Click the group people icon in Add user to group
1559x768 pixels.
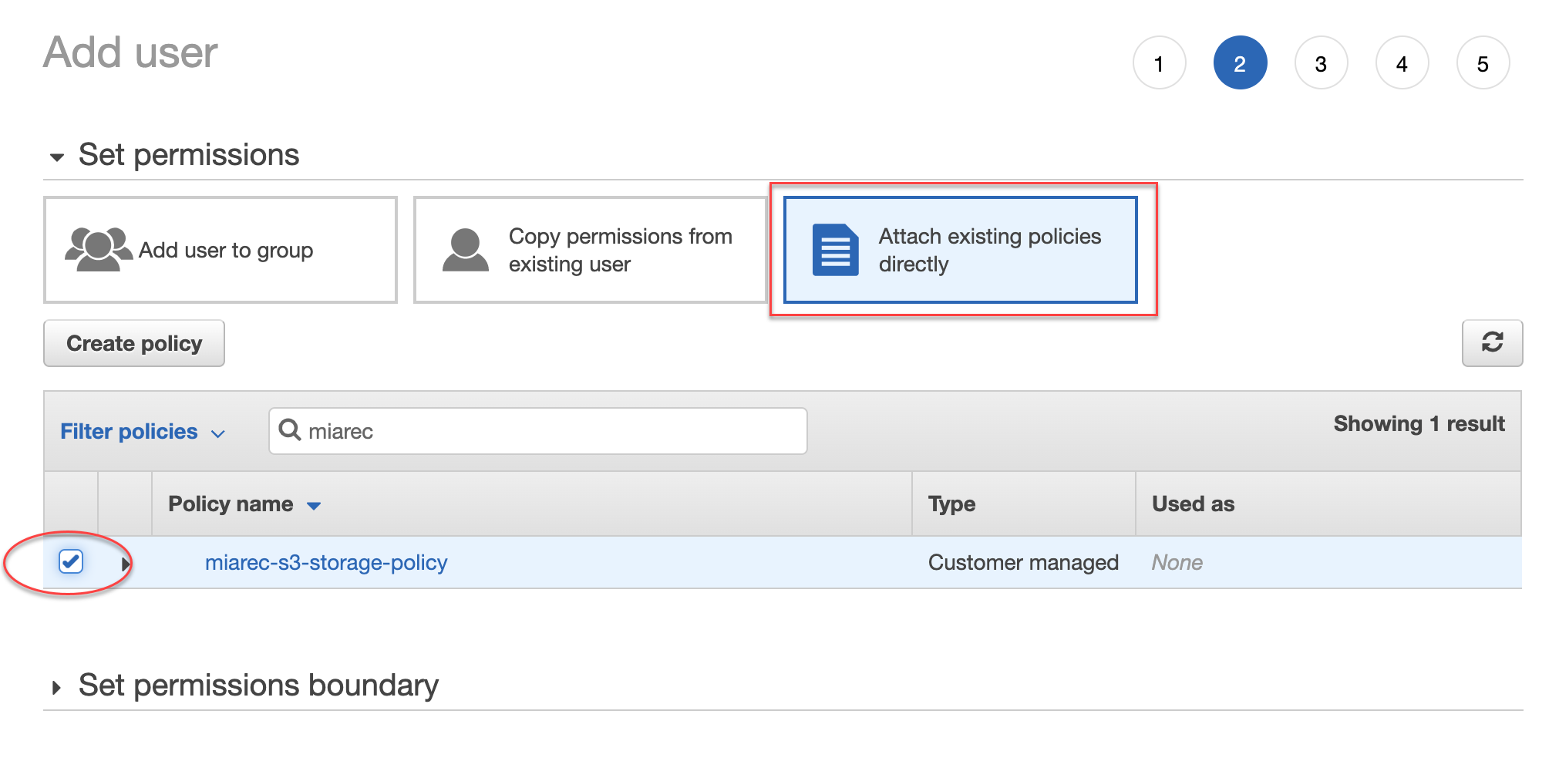[98, 249]
